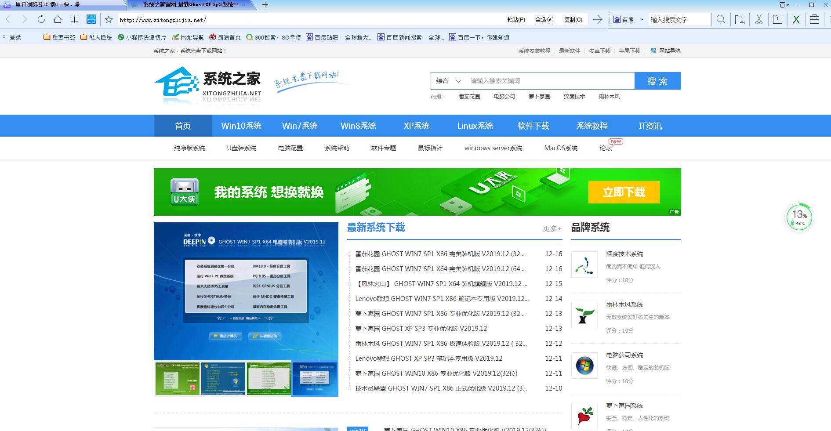The image size is (831, 431).
Task: Select the first green carousel thumbnail
Action: point(177,379)
